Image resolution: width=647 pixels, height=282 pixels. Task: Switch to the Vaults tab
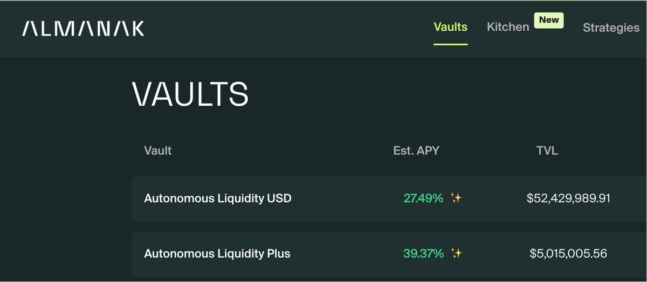[451, 27]
